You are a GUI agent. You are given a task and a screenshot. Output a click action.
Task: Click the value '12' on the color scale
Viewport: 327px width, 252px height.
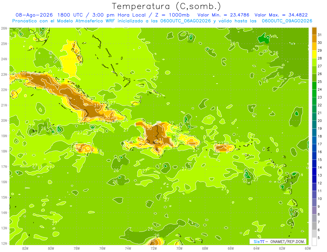[x=320, y=183]
